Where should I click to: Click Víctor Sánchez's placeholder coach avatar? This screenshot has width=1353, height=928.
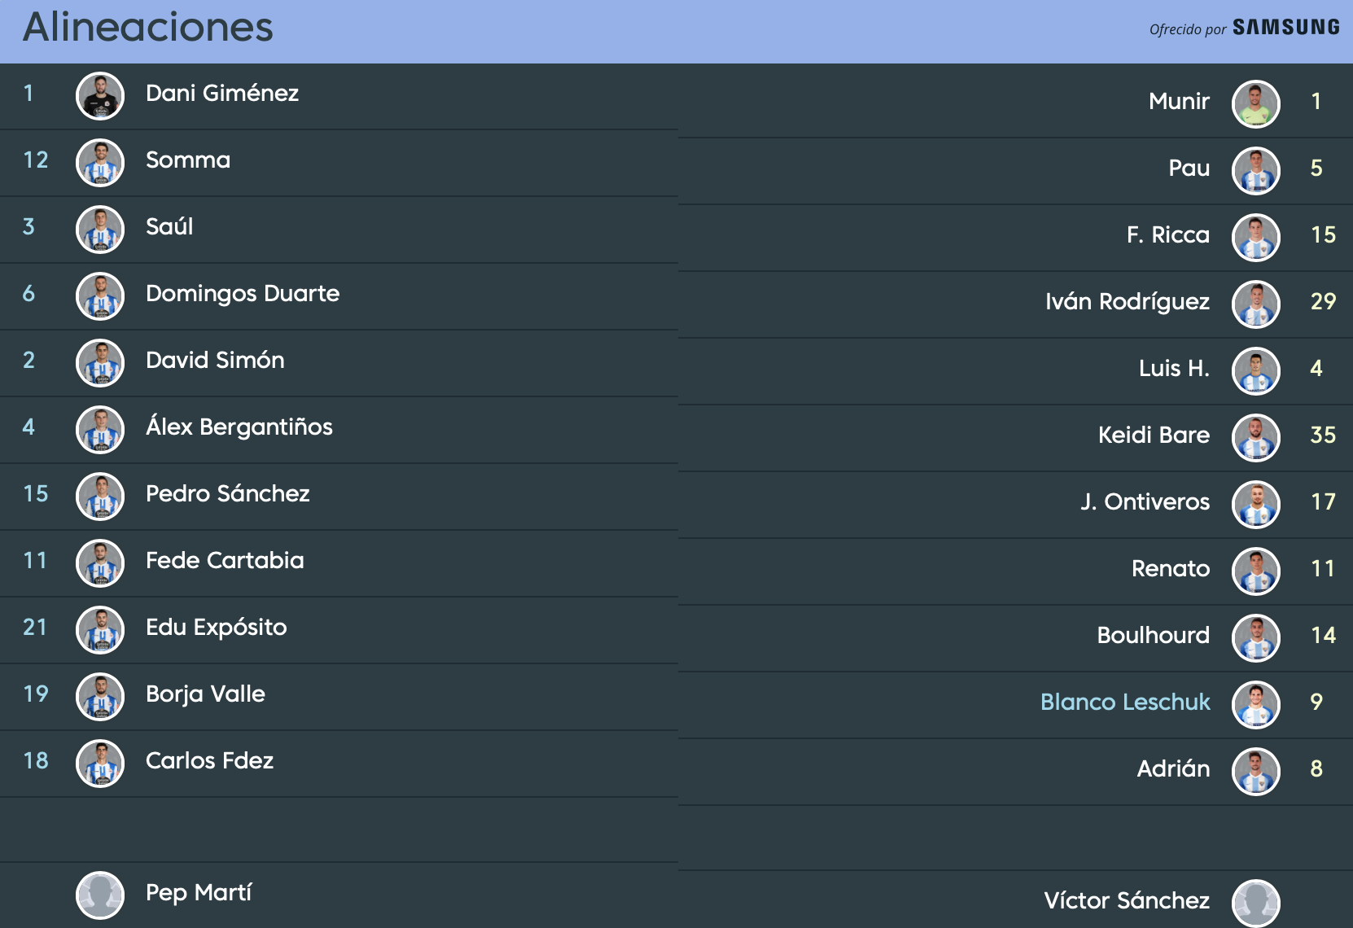(x=1256, y=903)
